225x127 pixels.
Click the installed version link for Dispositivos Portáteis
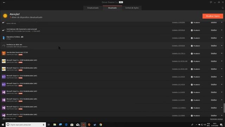178,38
